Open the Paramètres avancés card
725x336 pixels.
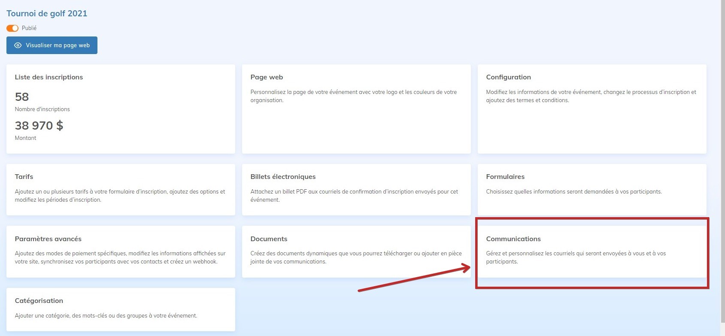pyautogui.click(x=121, y=251)
